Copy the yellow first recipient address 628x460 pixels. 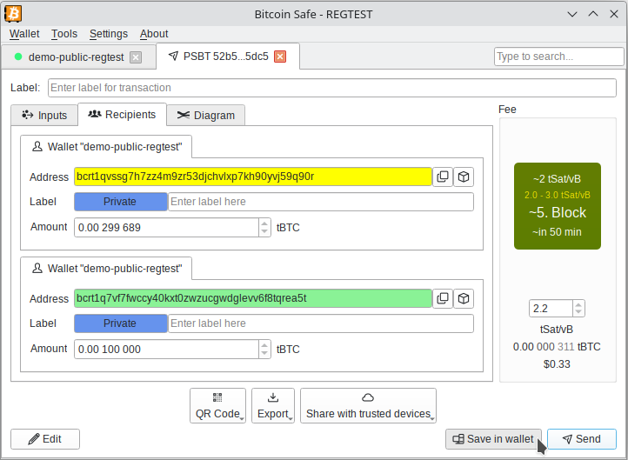click(443, 177)
